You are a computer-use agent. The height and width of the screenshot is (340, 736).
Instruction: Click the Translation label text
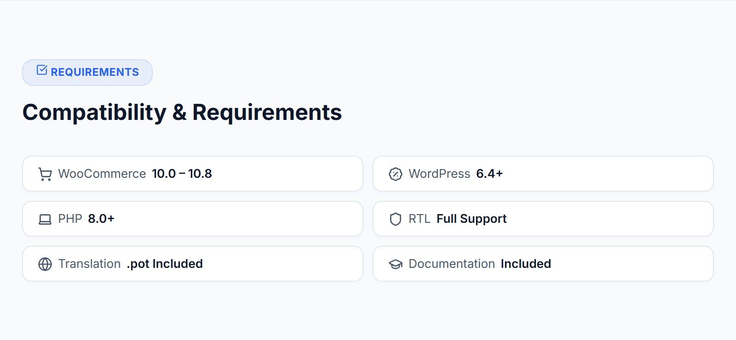90,264
